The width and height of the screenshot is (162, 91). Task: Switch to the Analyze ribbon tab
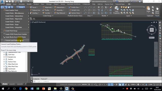(36, 4)
